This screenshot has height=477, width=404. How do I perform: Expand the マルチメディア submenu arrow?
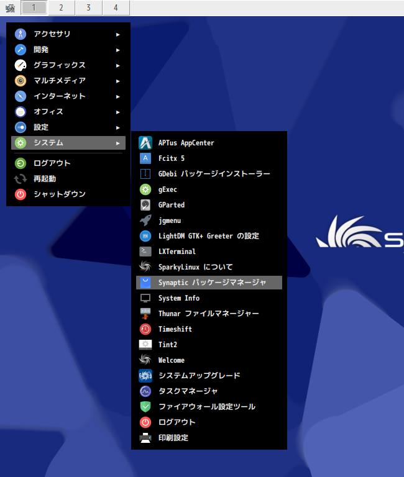click(118, 81)
